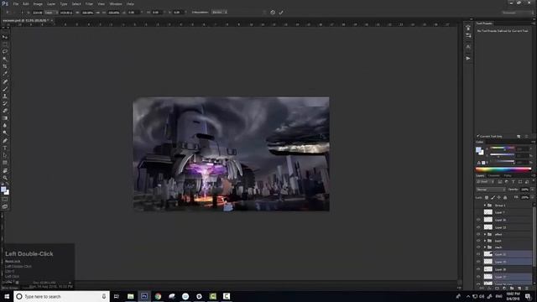Viewport: 537px width, 302px height.
Task: Select the Horizontal Type tool
Action: point(5,148)
